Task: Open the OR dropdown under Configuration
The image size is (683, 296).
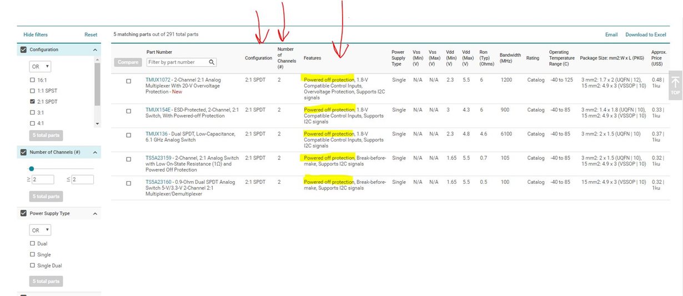Action: (40, 67)
